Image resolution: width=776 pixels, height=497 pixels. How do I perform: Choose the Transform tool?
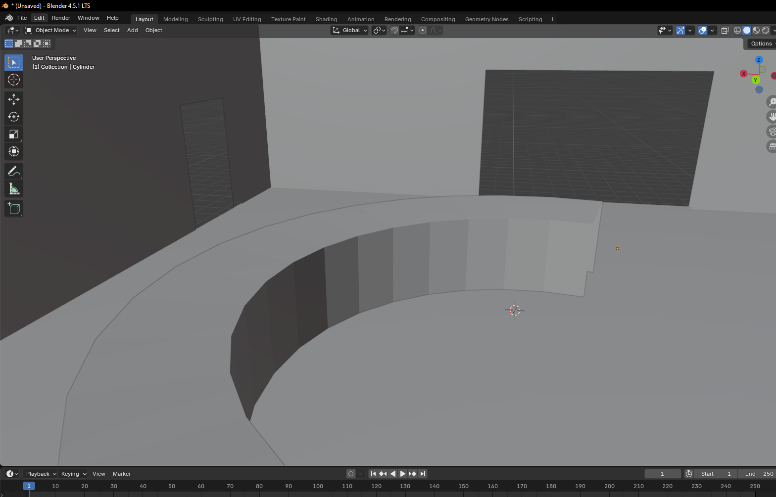[13, 151]
